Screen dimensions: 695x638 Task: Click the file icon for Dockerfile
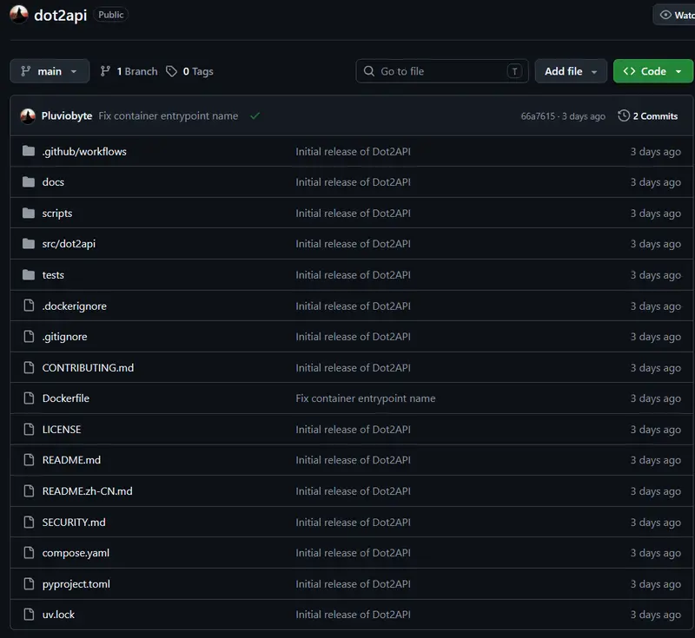[29, 398]
